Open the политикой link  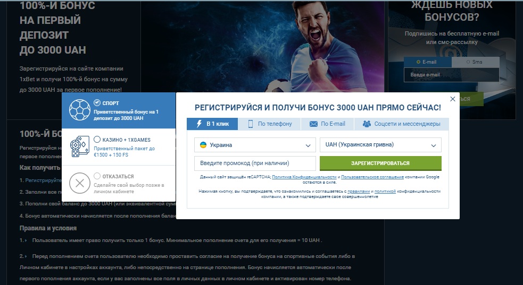click(x=385, y=191)
